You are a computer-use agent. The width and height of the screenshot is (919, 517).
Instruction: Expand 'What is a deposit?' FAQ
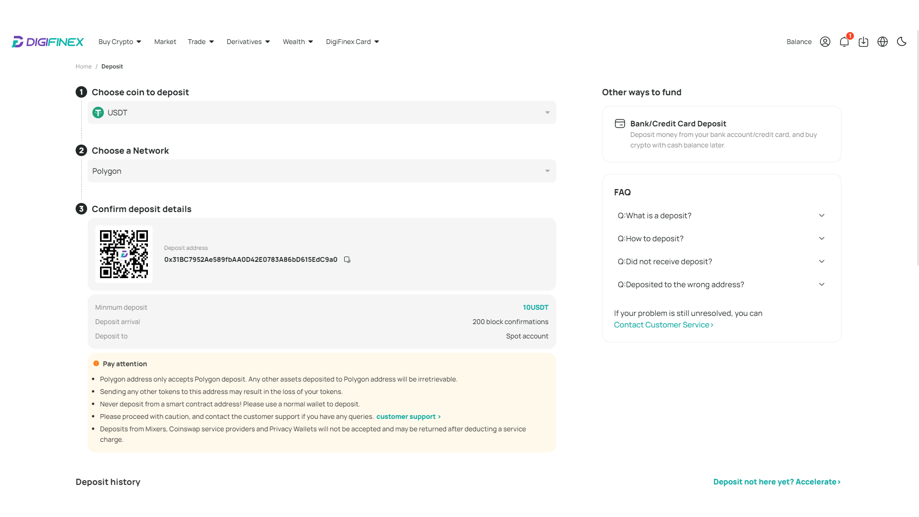click(721, 215)
